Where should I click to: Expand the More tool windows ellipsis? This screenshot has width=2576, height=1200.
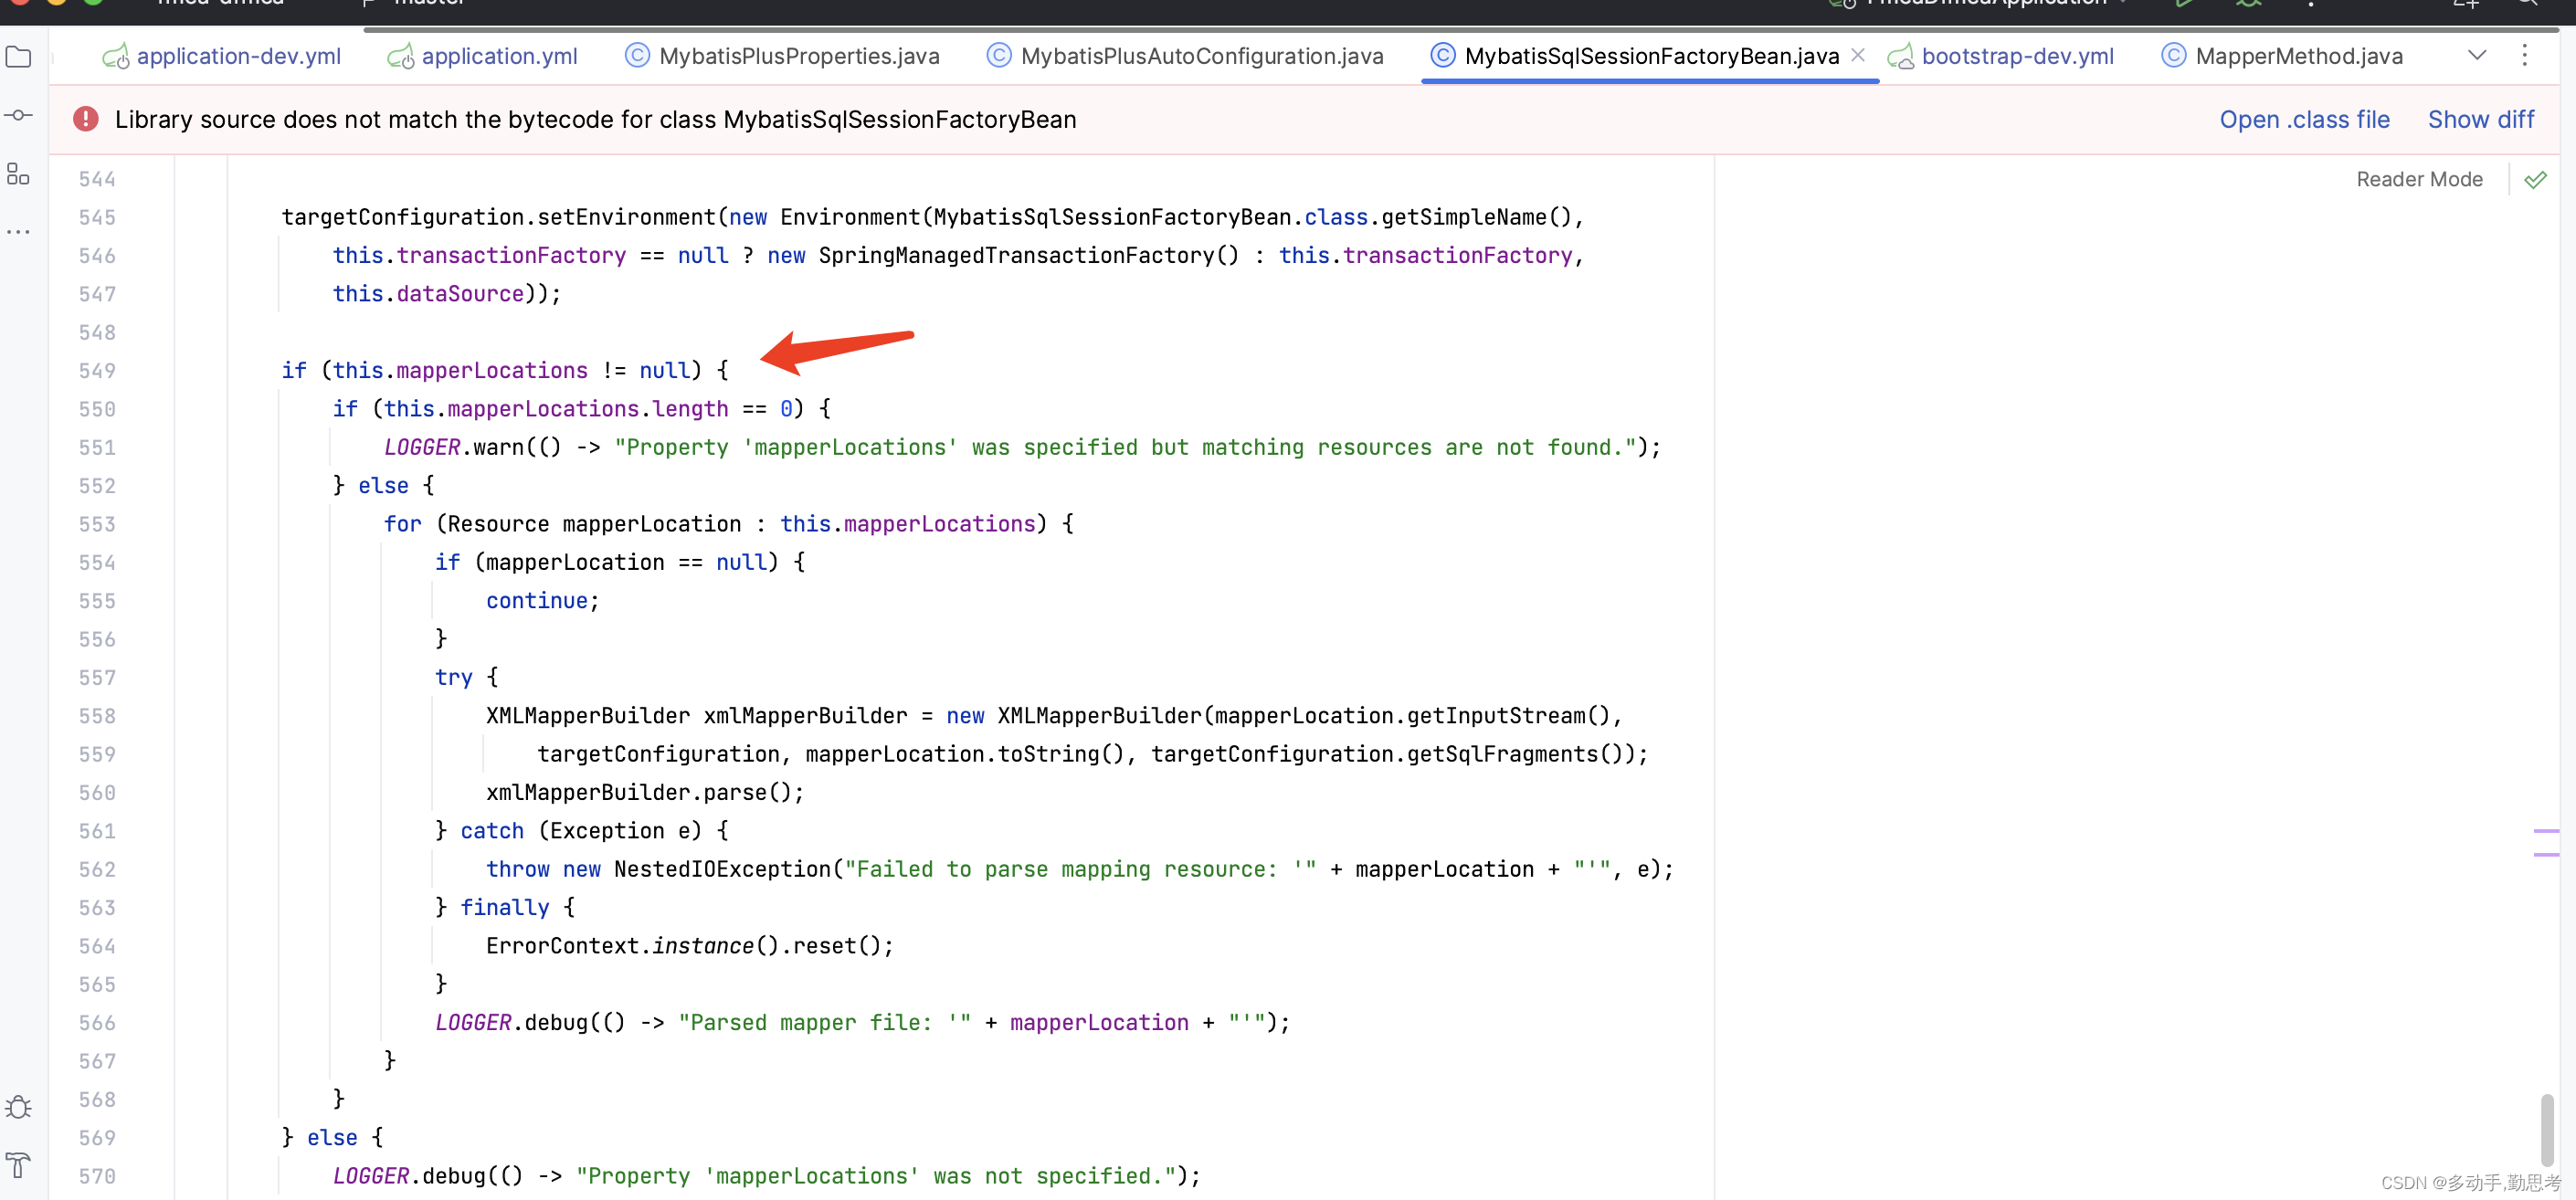click(x=18, y=232)
